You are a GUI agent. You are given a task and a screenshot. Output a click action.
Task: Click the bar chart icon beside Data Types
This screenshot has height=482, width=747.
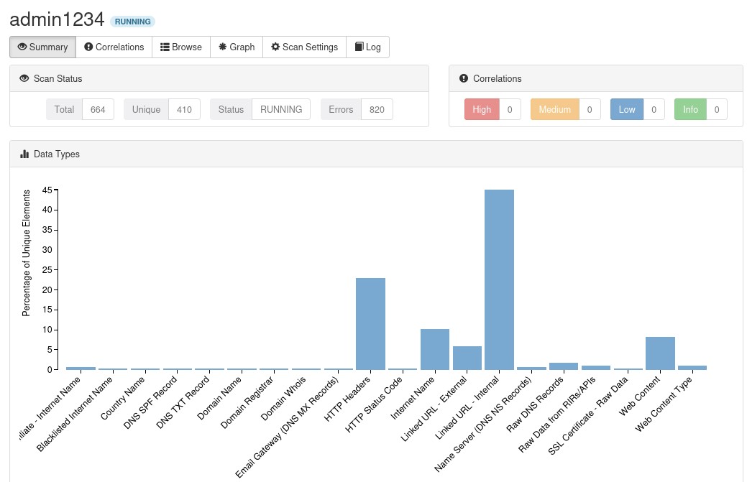(24, 154)
